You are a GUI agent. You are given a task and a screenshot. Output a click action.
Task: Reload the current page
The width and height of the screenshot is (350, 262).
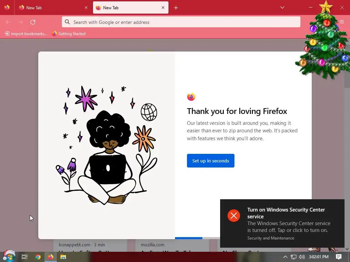pyautogui.click(x=33, y=22)
